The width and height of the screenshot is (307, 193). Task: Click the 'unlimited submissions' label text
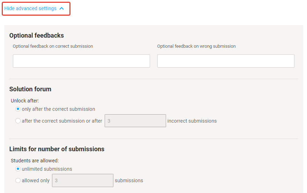point(47,169)
